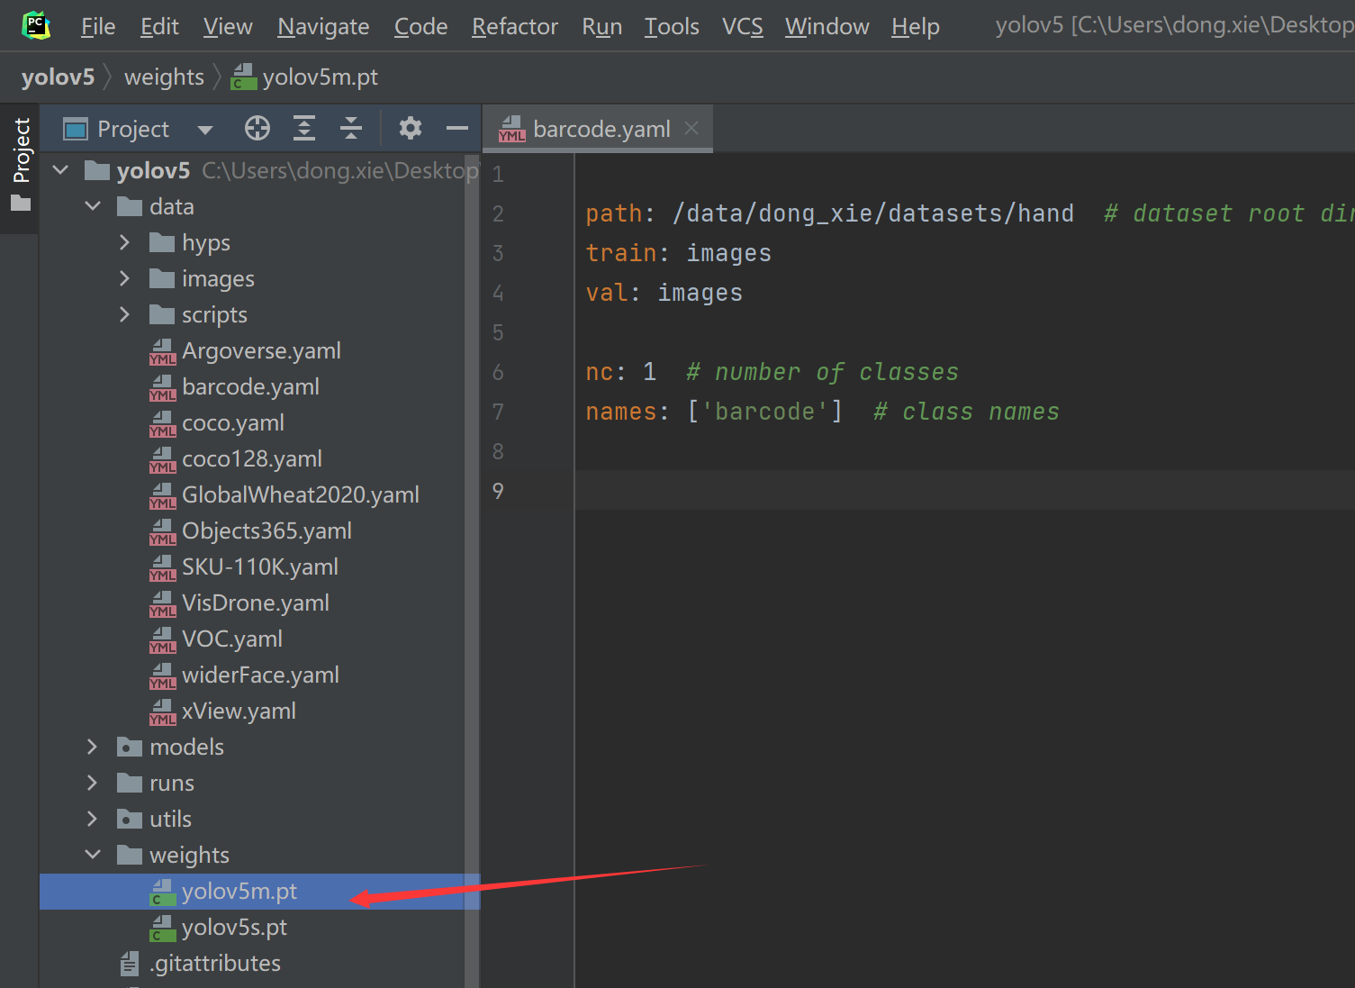Click the barcode.yaml file icon in tree

tap(162, 387)
